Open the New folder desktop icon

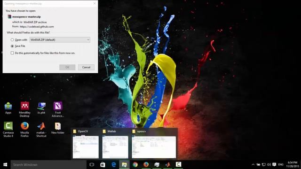(x=58, y=128)
